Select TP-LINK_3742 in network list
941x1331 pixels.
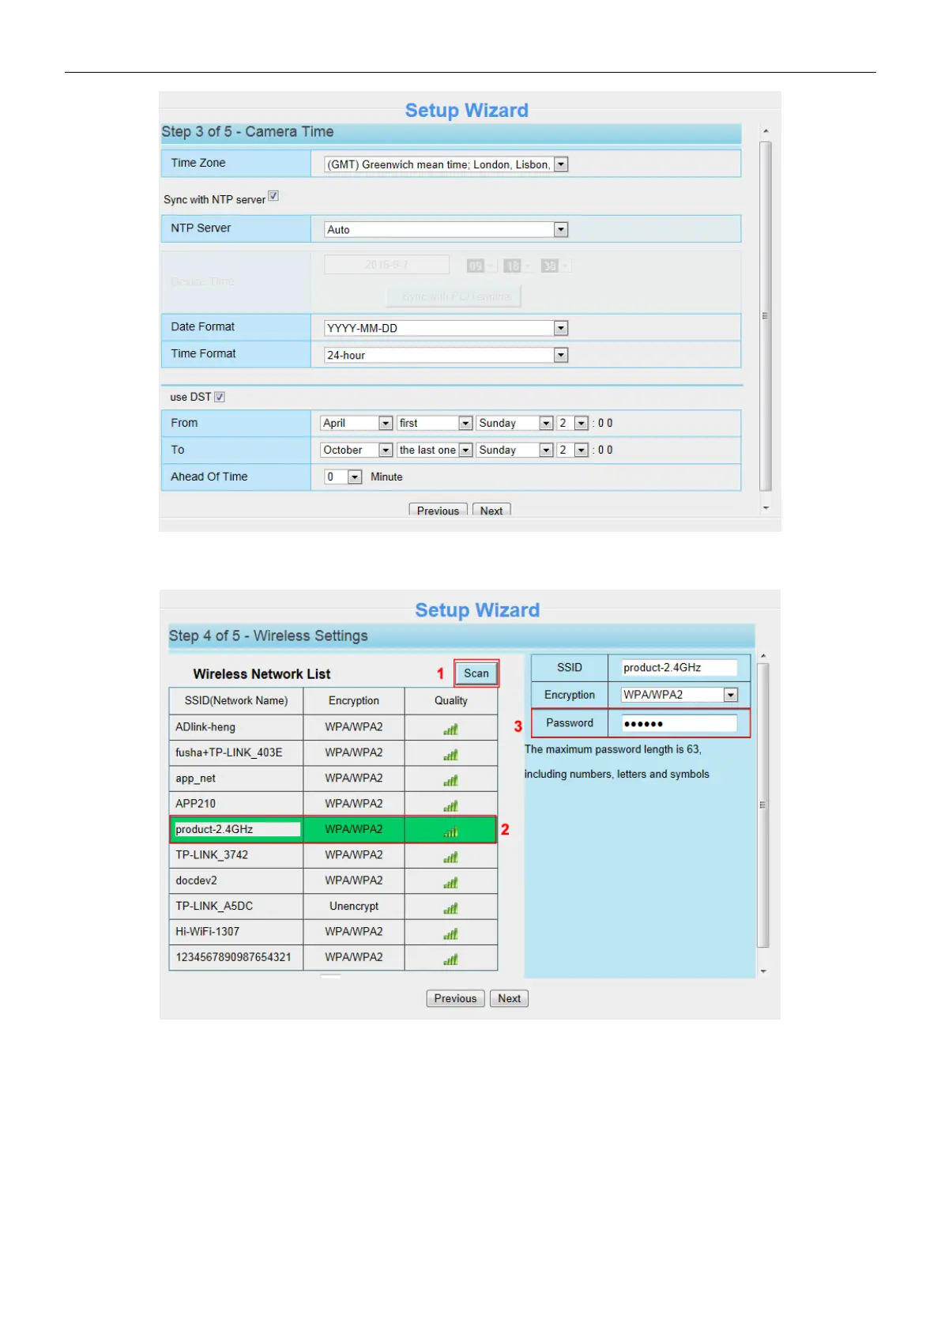point(235,855)
